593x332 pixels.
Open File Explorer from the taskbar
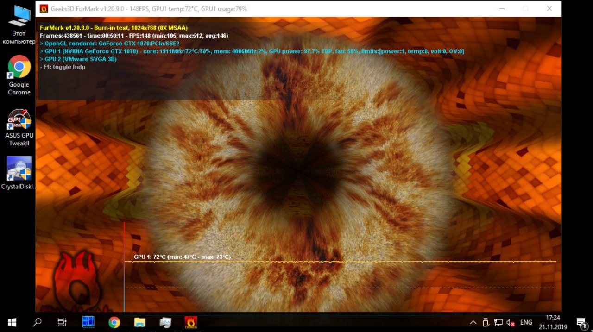coord(139,322)
